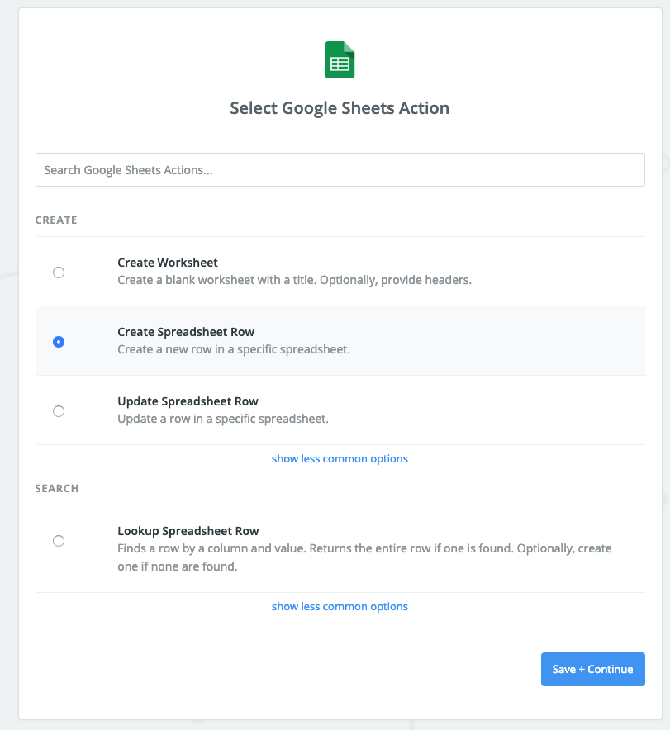Click the Google Sheets logo icon
The height and width of the screenshot is (730, 670).
tap(340, 60)
